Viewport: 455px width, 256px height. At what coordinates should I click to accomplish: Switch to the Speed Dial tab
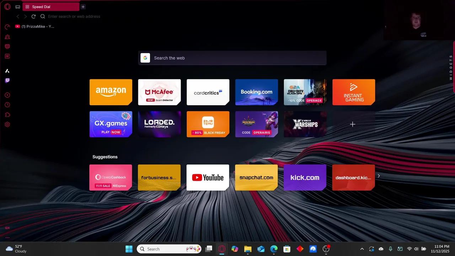tap(51, 7)
